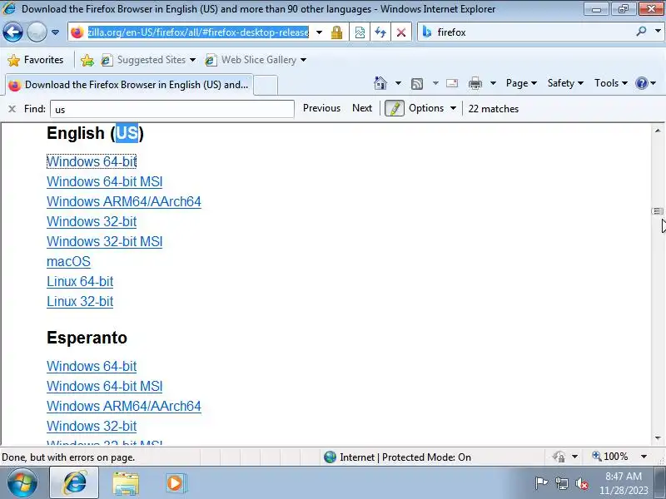Toggle highlight all matches pencil icon
The height and width of the screenshot is (499, 666).
(x=394, y=109)
